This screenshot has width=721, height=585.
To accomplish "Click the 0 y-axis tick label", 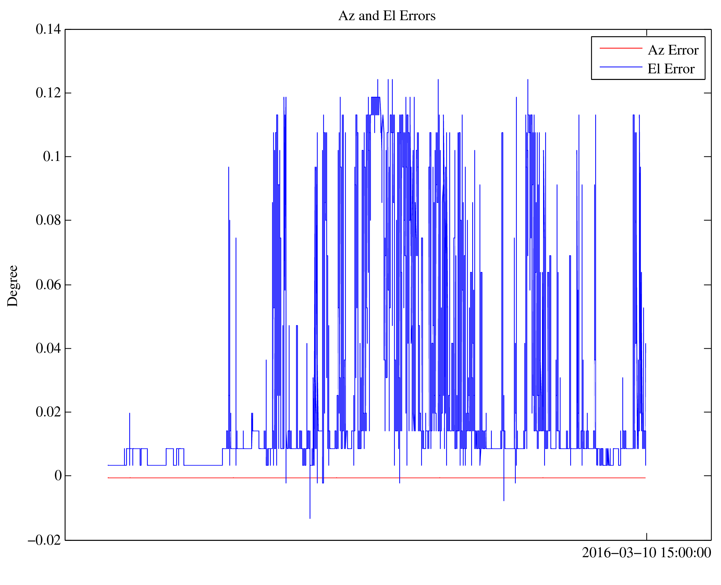I will (x=58, y=476).
